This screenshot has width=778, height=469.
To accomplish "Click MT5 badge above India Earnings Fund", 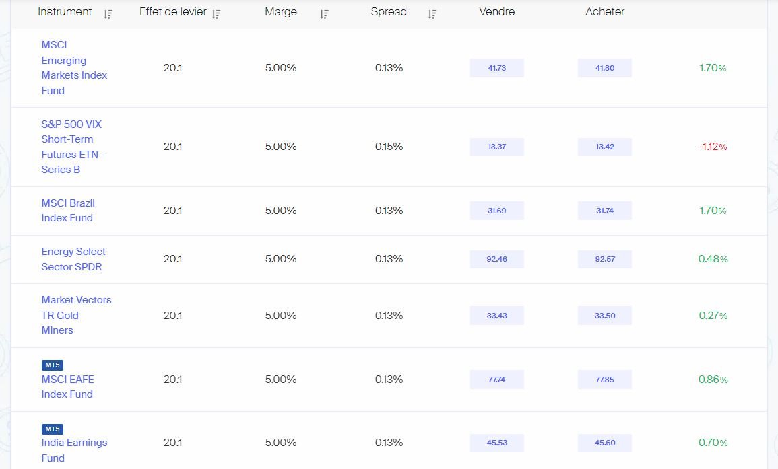I will [x=52, y=429].
